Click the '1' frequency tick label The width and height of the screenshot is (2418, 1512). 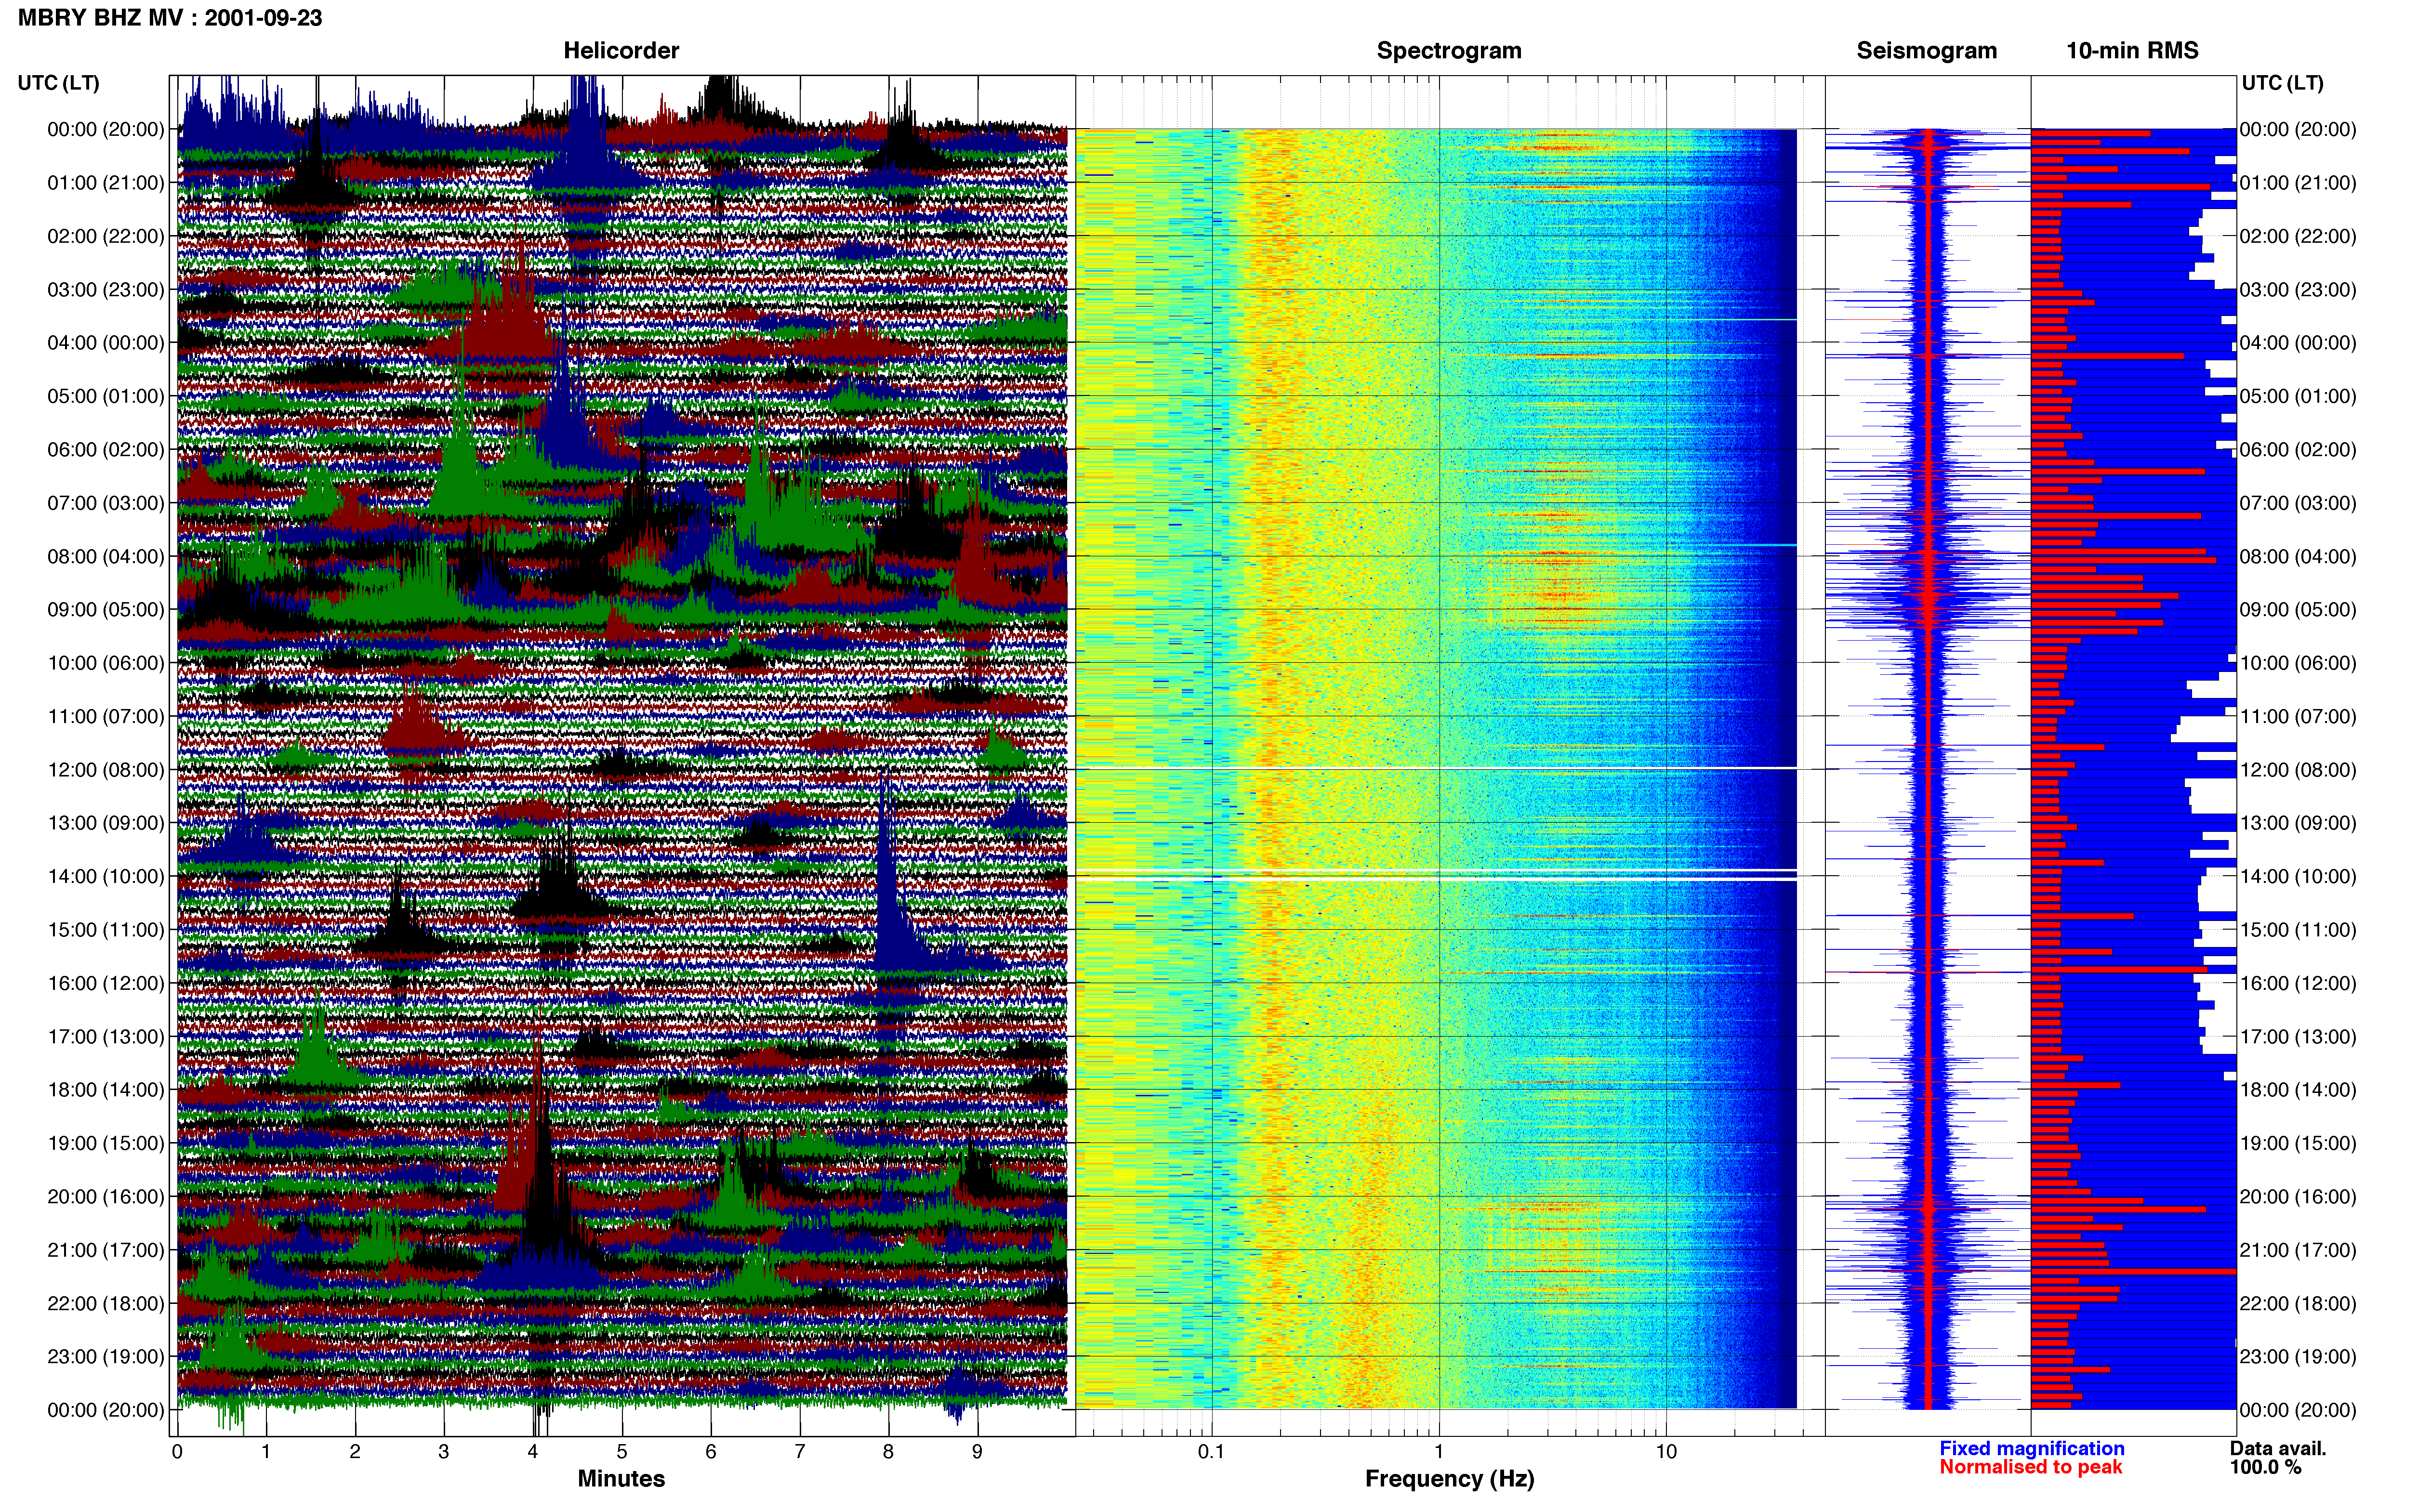click(x=1439, y=1452)
